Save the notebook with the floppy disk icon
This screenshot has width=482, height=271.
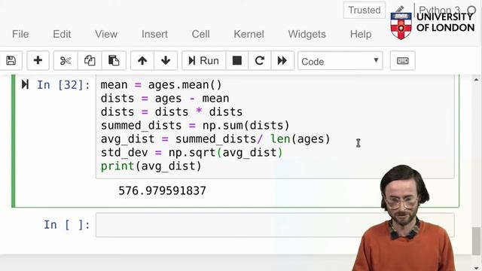[11, 60]
